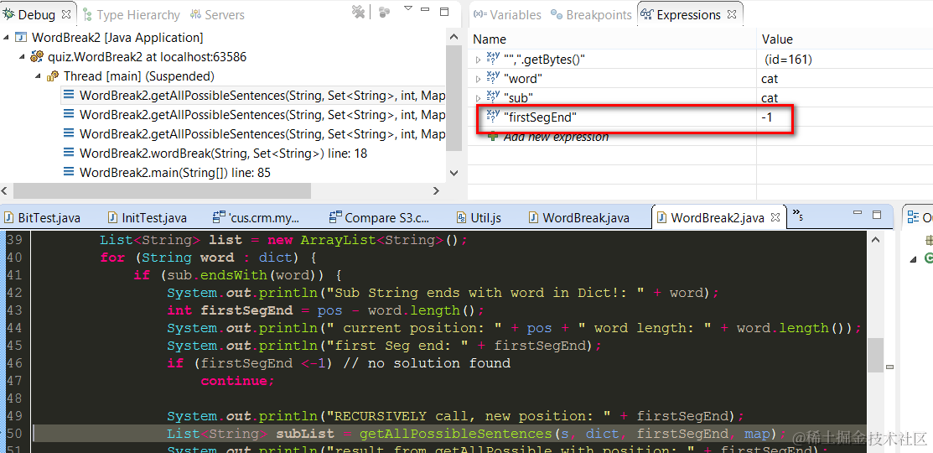The width and height of the screenshot is (933, 453).
Task: Select quiz.WordBreak2 at localhost:63586
Action: tap(147, 57)
